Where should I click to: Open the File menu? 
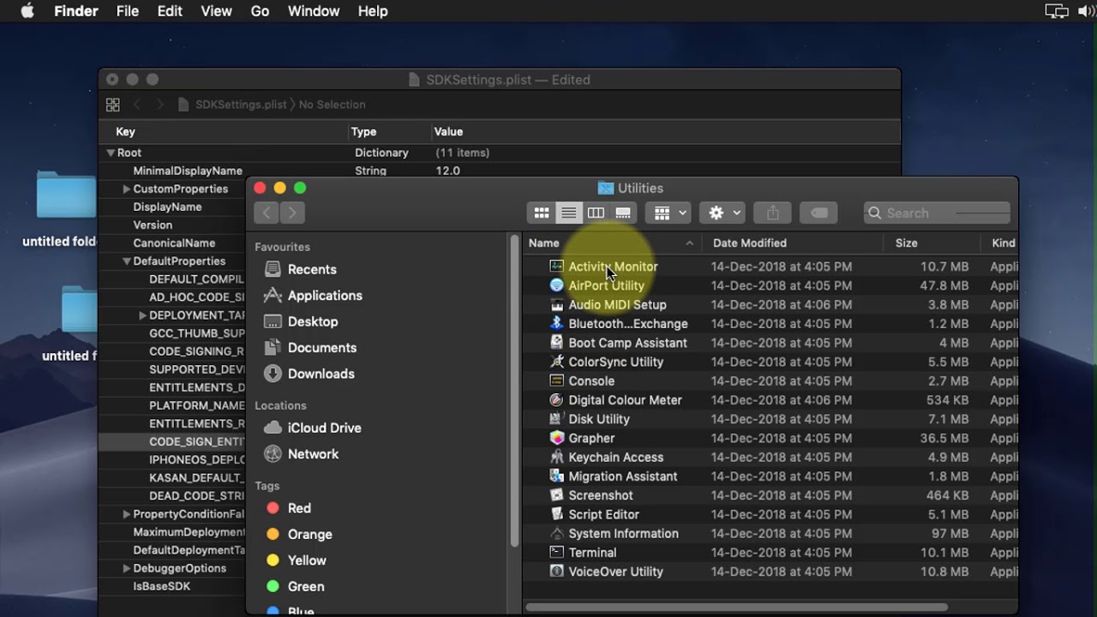pos(128,11)
